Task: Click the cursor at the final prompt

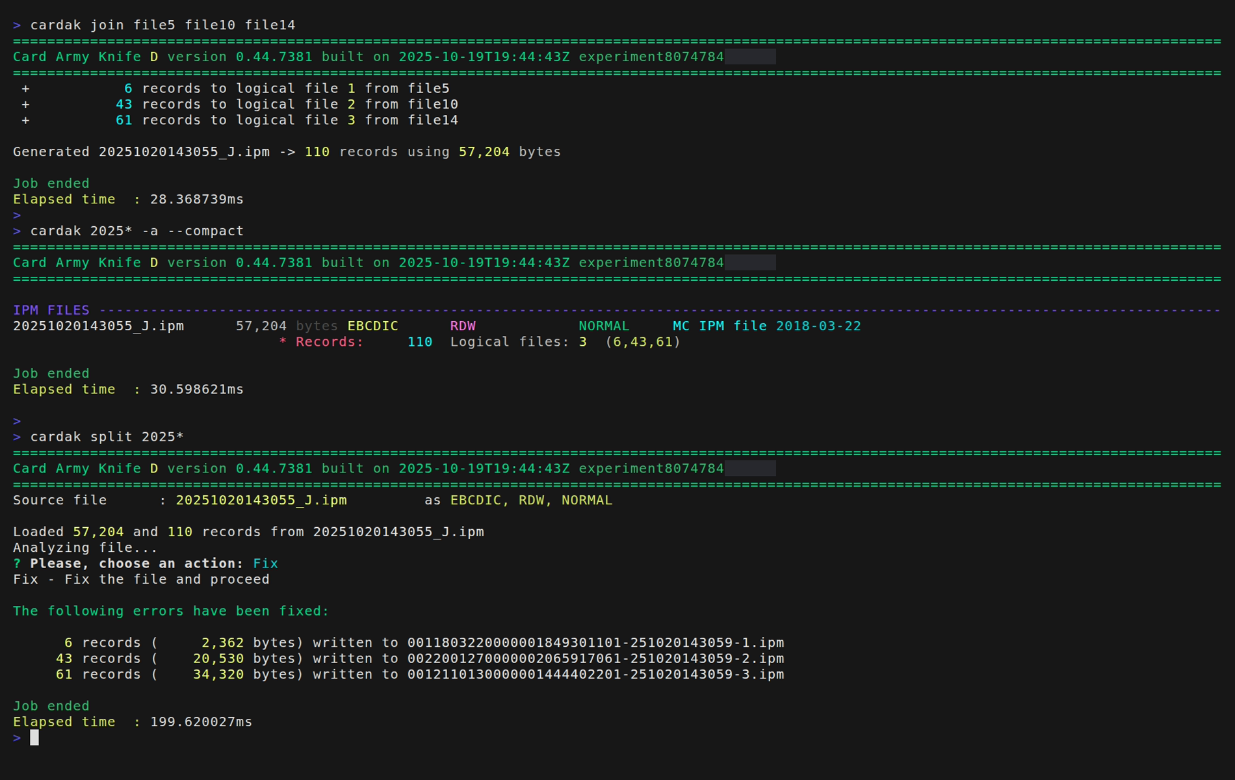Action: [34, 738]
